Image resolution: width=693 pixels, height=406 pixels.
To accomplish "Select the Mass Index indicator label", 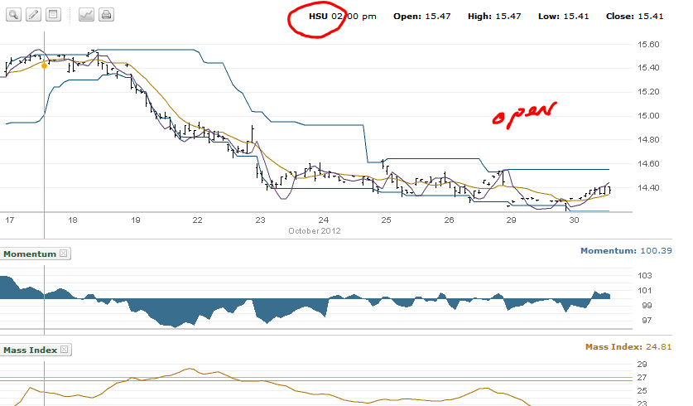I will [30, 350].
